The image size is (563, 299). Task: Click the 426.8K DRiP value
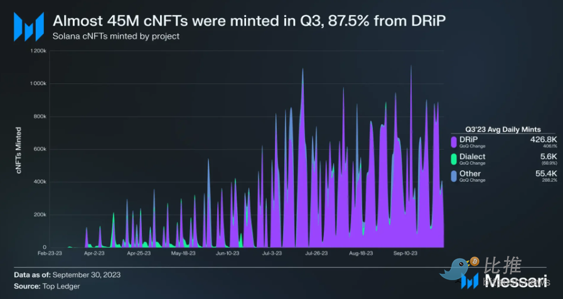[x=544, y=139]
